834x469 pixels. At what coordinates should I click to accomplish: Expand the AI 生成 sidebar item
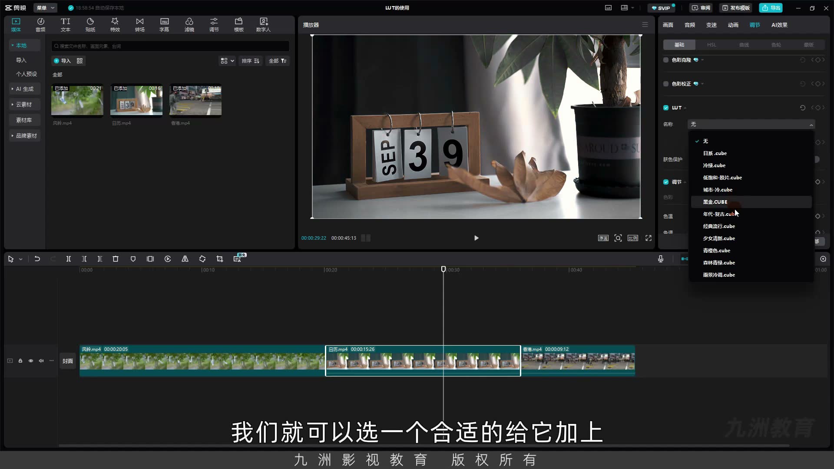[x=25, y=89]
